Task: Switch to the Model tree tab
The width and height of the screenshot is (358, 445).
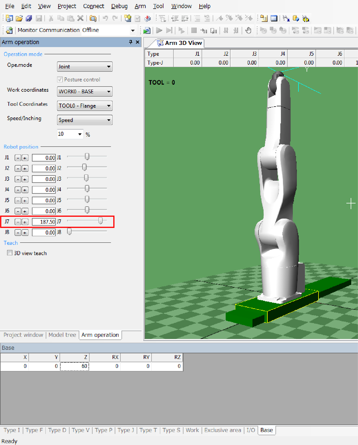Action: 62,335
